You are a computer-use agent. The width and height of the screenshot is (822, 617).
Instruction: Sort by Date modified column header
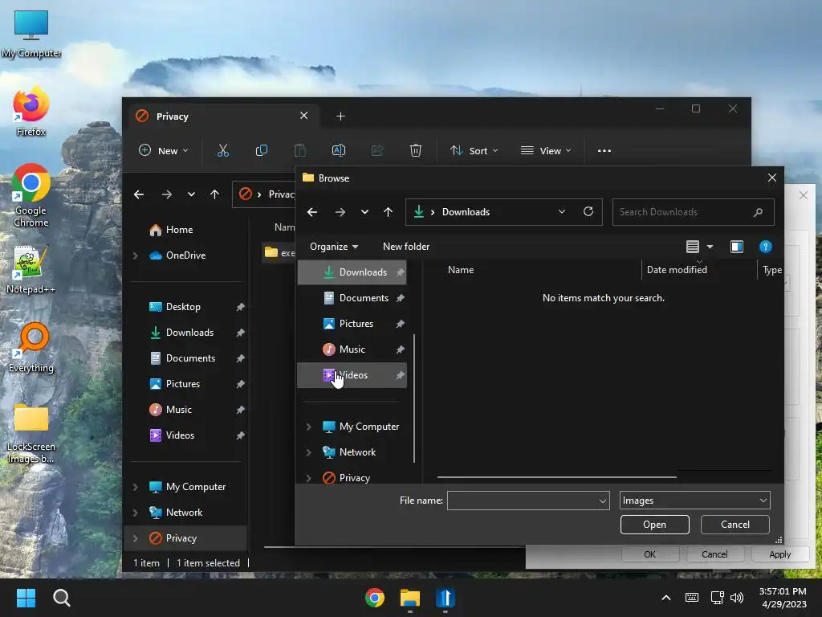click(x=699, y=270)
